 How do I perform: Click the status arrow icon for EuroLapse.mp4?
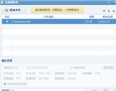(7, 21)
